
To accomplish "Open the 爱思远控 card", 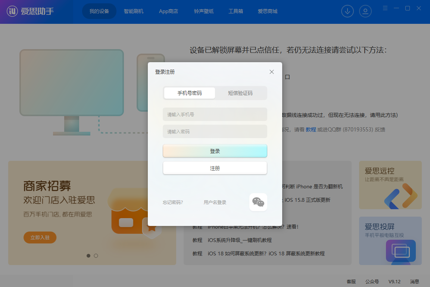I will [x=390, y=185].
